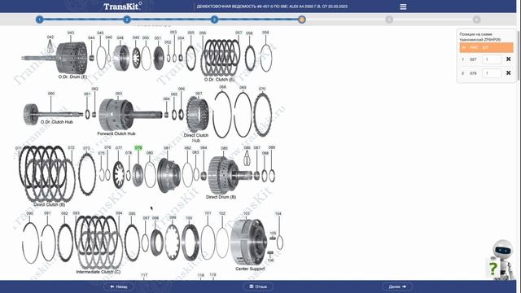The image size is (521, 293).
Task: Select part number 106 label
Action: tap(271, 260)
